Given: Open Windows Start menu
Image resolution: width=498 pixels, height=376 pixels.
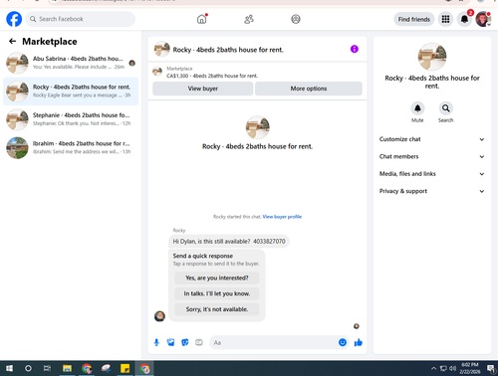Looking at the screenshot, I should (x=9, y=368).
